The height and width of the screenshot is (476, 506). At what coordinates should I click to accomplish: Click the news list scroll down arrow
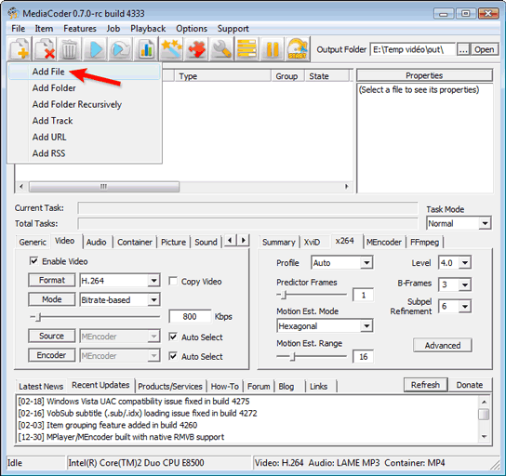484,436
